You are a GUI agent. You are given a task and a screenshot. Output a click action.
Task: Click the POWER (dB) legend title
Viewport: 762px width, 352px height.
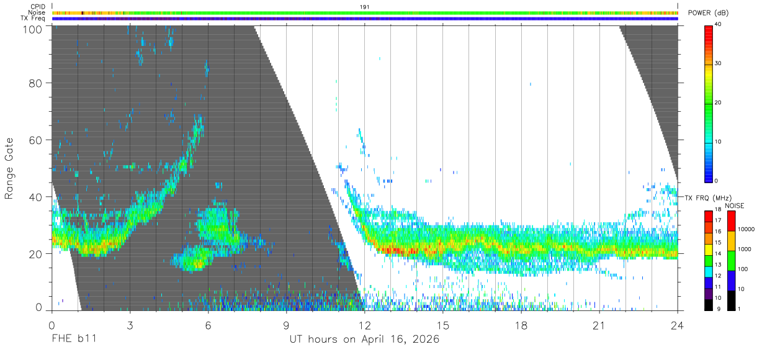coord(708,12)
